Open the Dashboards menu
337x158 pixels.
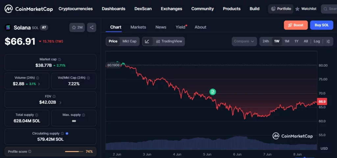[114, 9]
